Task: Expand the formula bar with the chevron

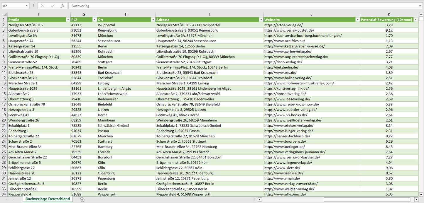Action: coord(420,6)
